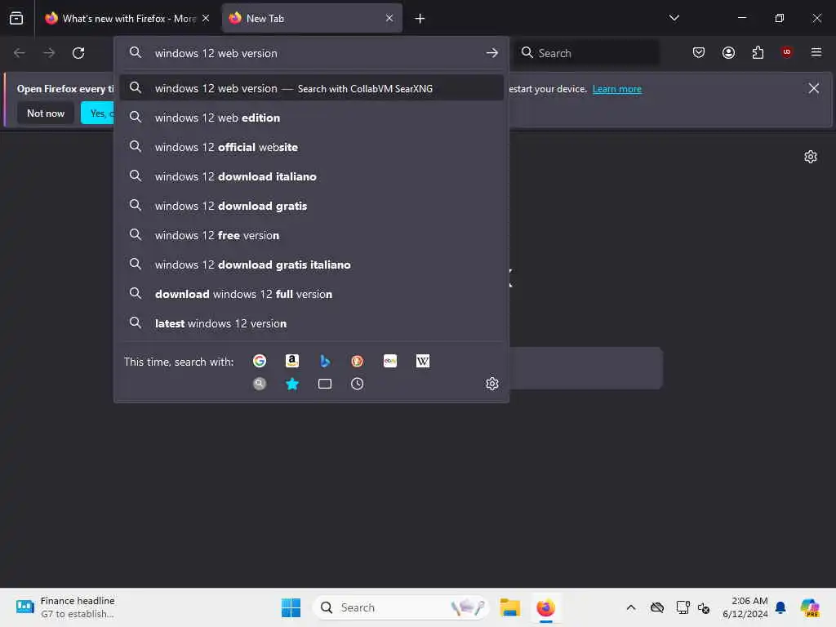Select suggestion 'windows 12 download gratis'
The height and width of the screenshot is (627, 836).
[x=311, y=206]
